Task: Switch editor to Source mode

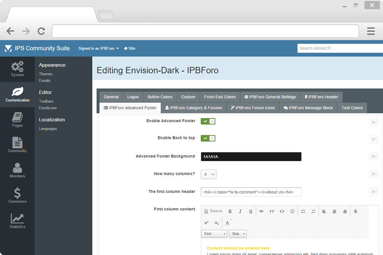Action: click(x=213, y=211)
